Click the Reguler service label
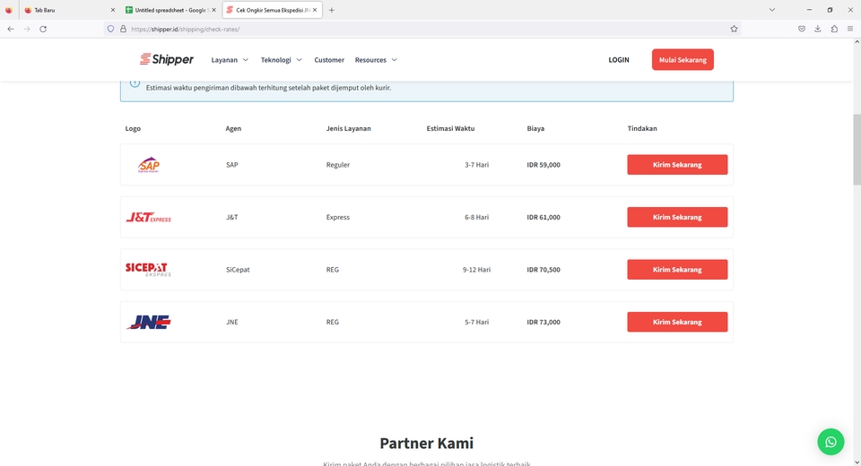The height and width of the screenshot is (466, 861). [338, 165]
